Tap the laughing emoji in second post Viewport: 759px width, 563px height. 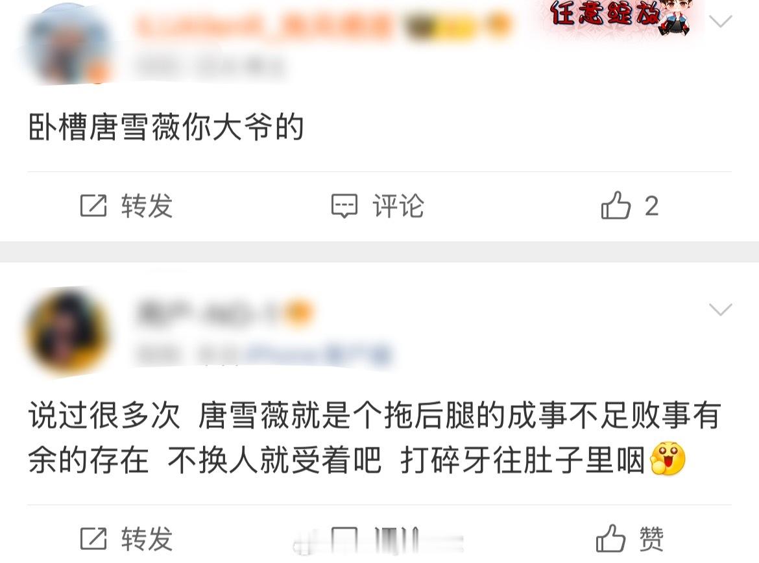pos(668,458)
